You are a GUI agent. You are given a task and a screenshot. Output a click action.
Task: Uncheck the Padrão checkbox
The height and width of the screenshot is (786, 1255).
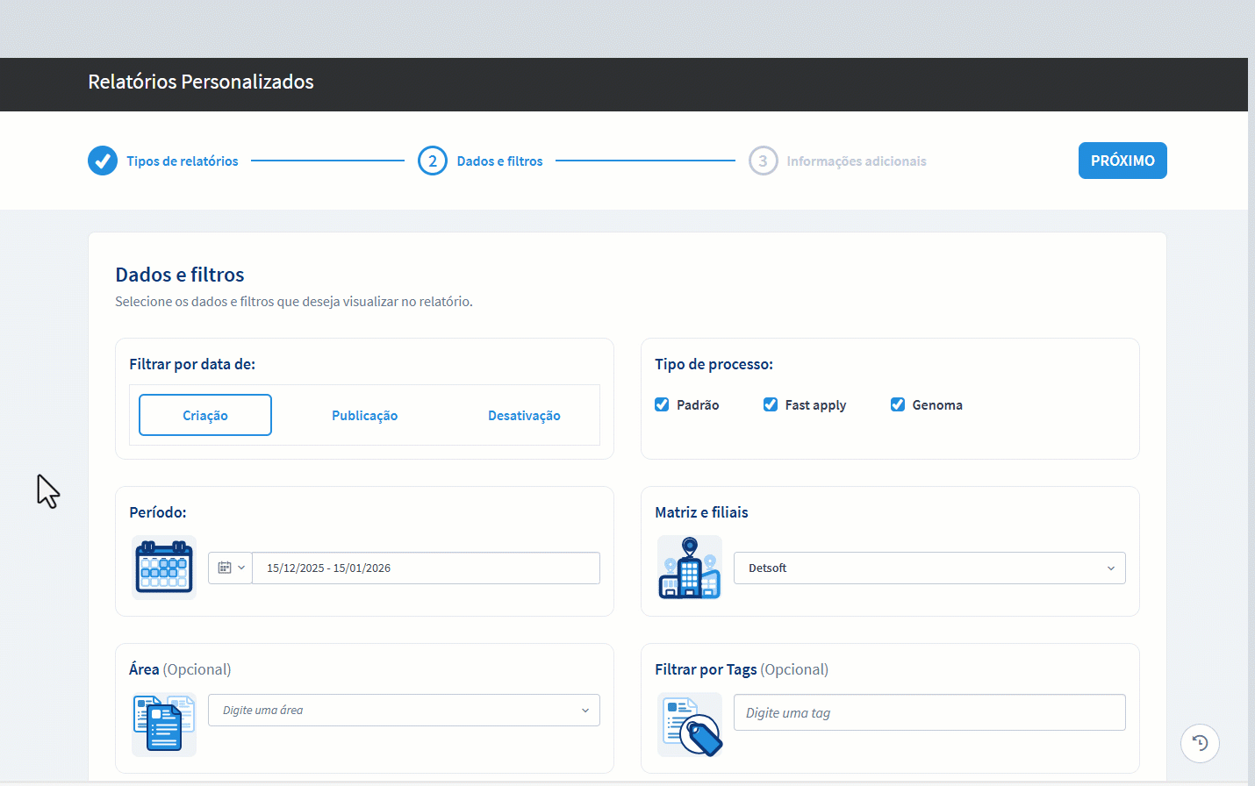tap(662, 404)
